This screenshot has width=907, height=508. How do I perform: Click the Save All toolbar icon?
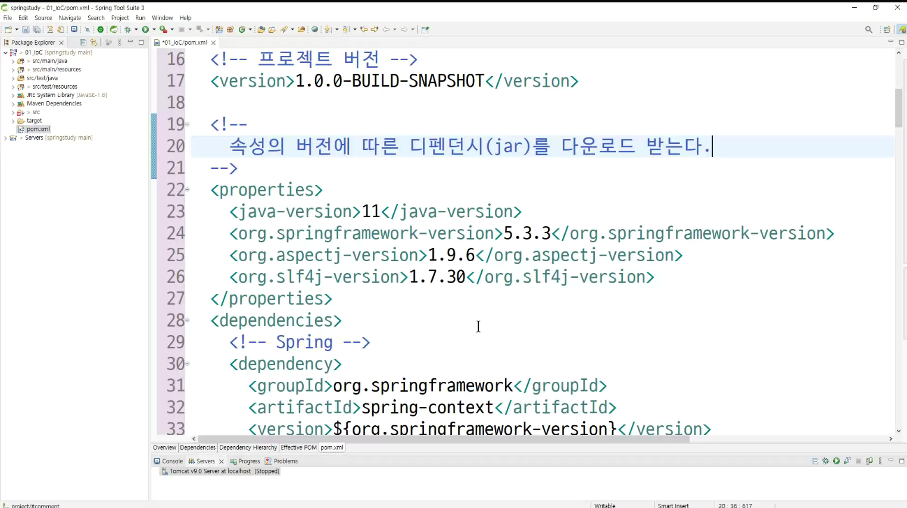pos(37,29)
